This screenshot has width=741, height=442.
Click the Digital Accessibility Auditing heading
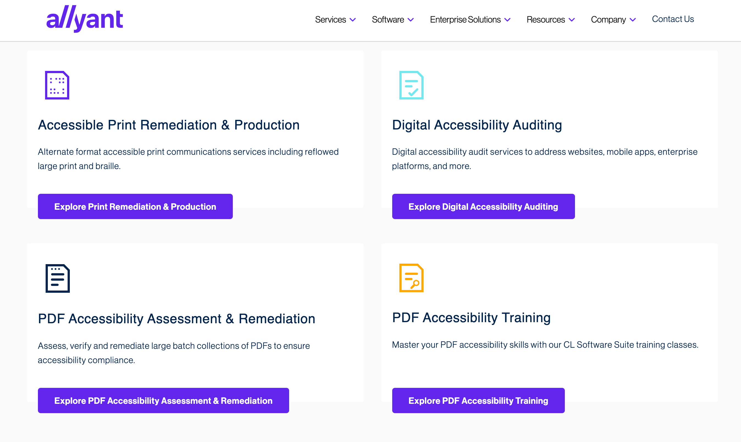point(477,125)
